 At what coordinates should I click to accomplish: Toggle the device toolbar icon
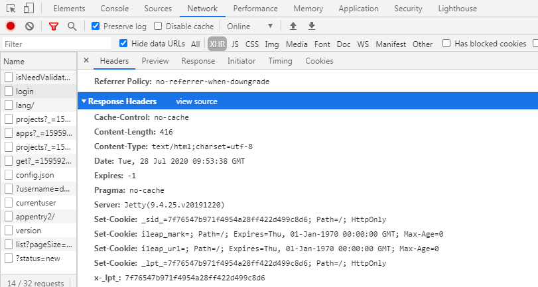click(29, 8)
